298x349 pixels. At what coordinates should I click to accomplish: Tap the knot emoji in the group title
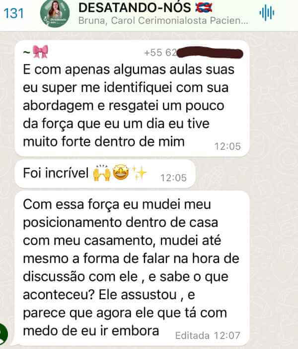[x=204, y=7]
